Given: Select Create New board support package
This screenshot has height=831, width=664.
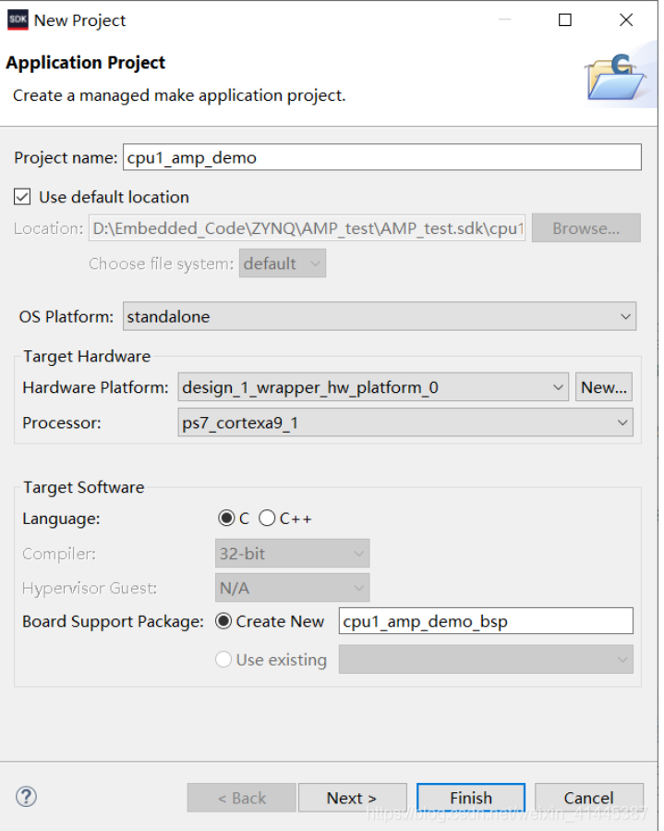Looking at the screenshot, I should point(223,621).
